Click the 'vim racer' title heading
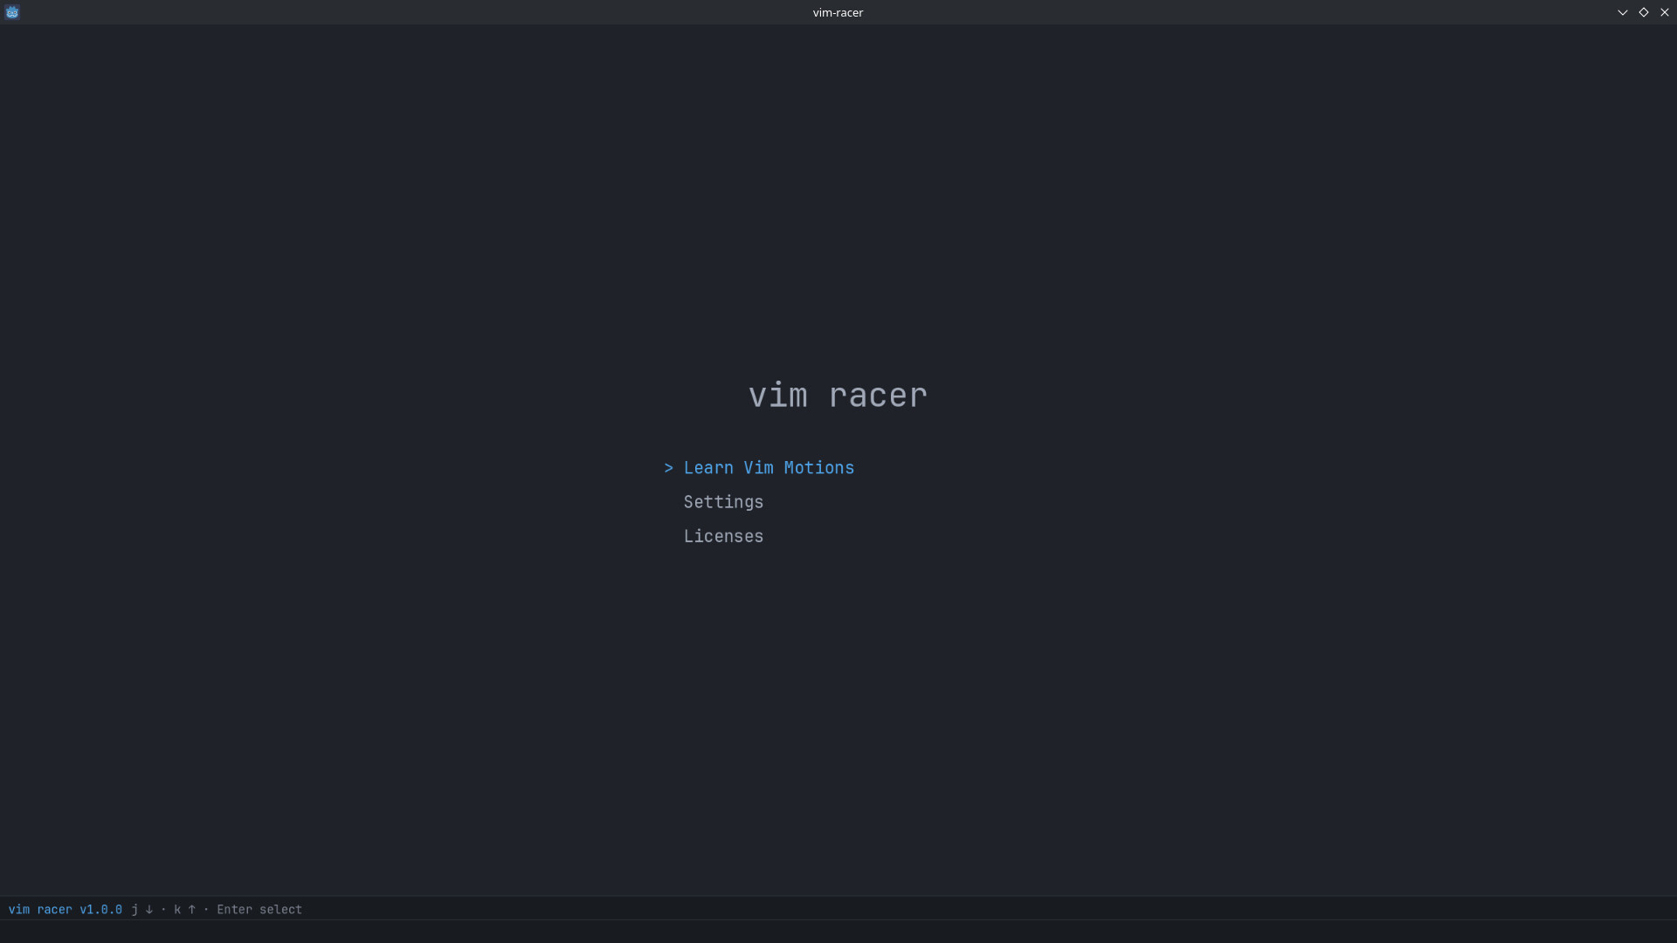The width and height of the screenshot is (1677, 943). (838, 396)
